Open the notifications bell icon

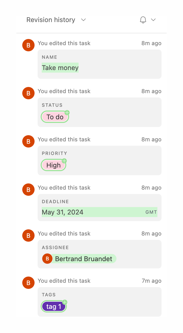click(x=143, y=20)
